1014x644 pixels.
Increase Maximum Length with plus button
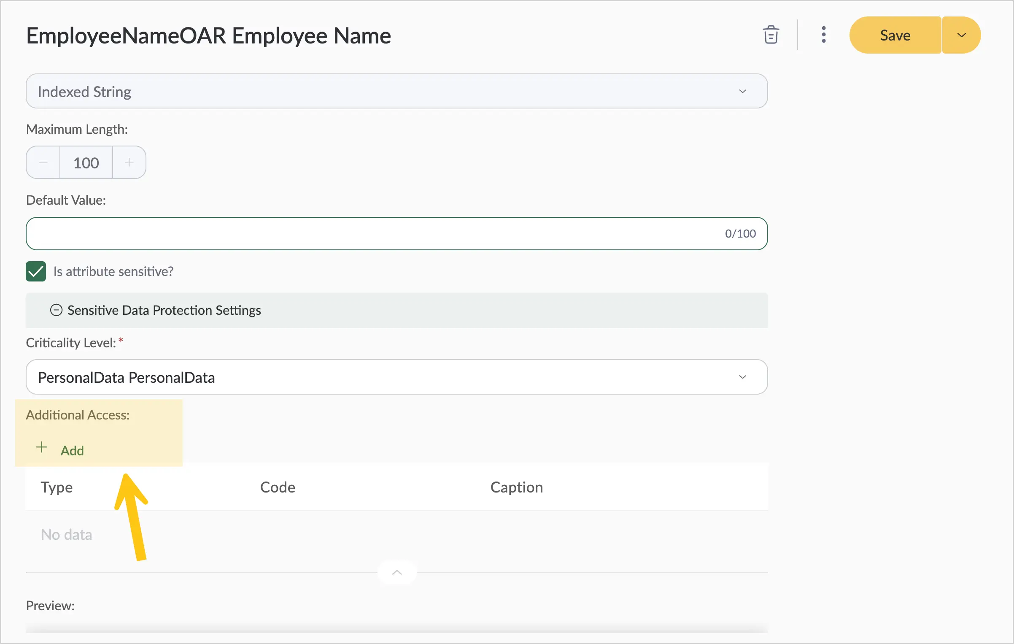point(129,162)
